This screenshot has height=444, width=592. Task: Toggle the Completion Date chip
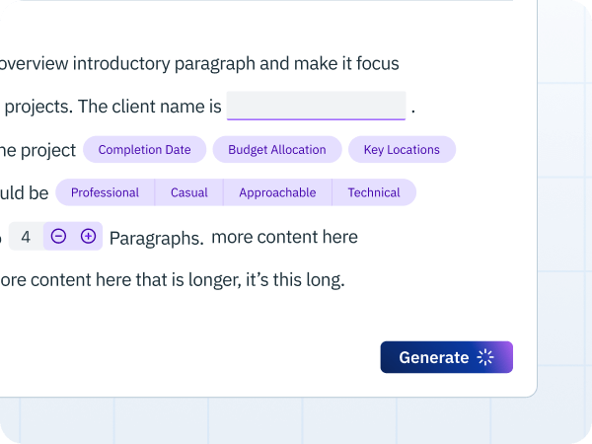point(145,150)
